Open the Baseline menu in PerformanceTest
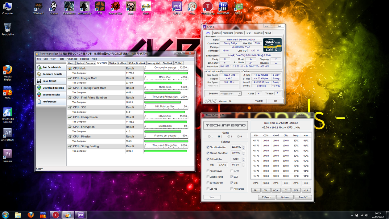 (85, 59)
